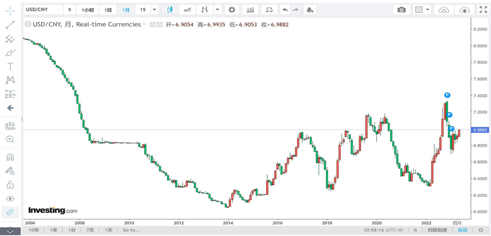Viewport: 491px width, 236px height.
Task: Activate the zoom in tool
Action: [10, 139]
